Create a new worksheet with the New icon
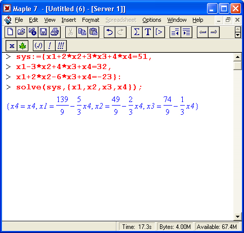This screenshot has height=233, width=244. [10, 32]
